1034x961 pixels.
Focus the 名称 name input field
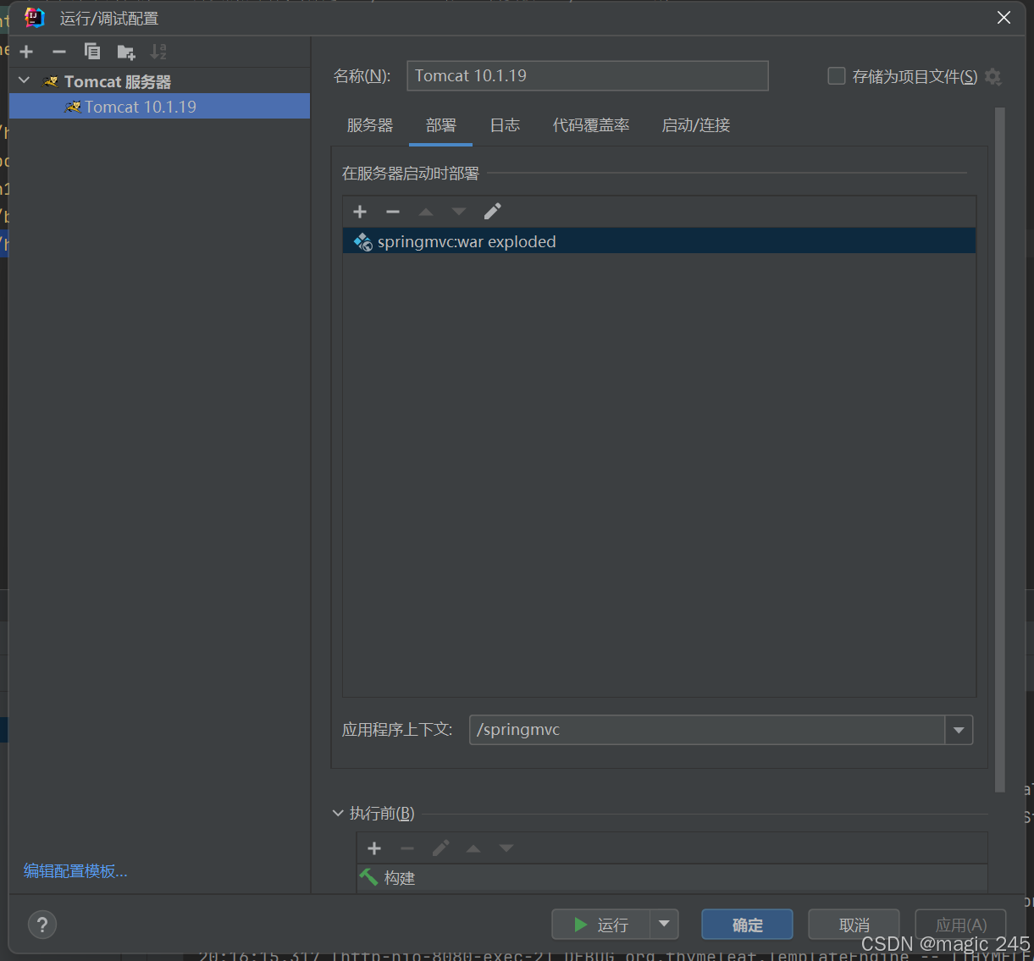588,75
